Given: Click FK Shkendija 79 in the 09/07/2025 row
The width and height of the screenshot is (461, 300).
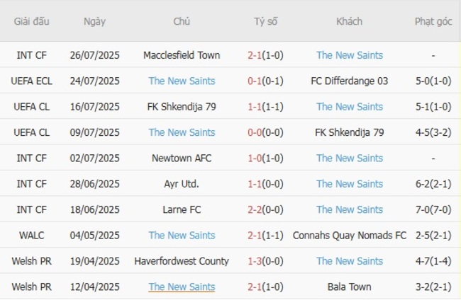Looking at the screenshot, I should [350, 132].
